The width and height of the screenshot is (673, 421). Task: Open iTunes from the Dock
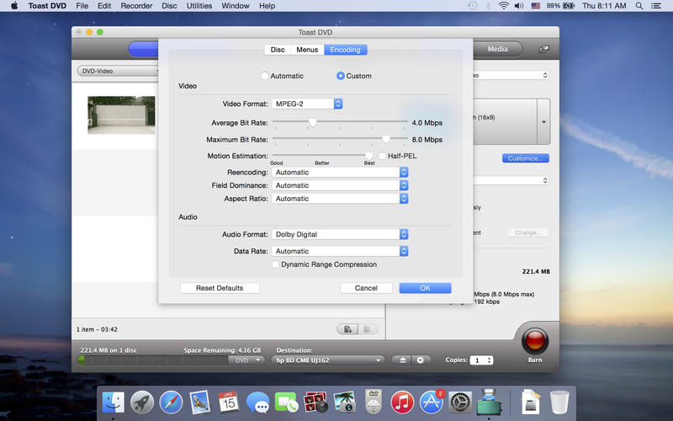pos(402,402)
